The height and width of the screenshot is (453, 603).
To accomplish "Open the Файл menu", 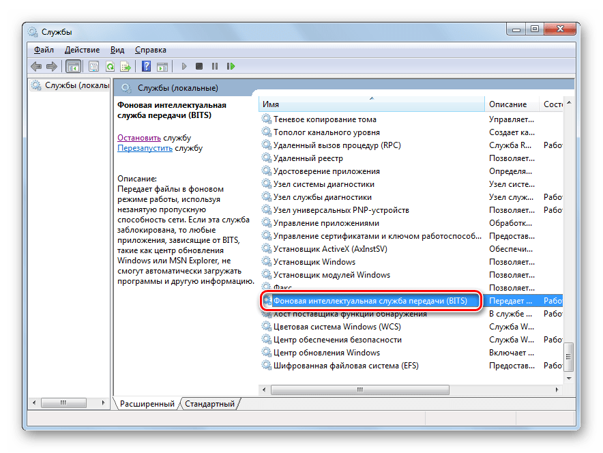I will click(44, 50).
